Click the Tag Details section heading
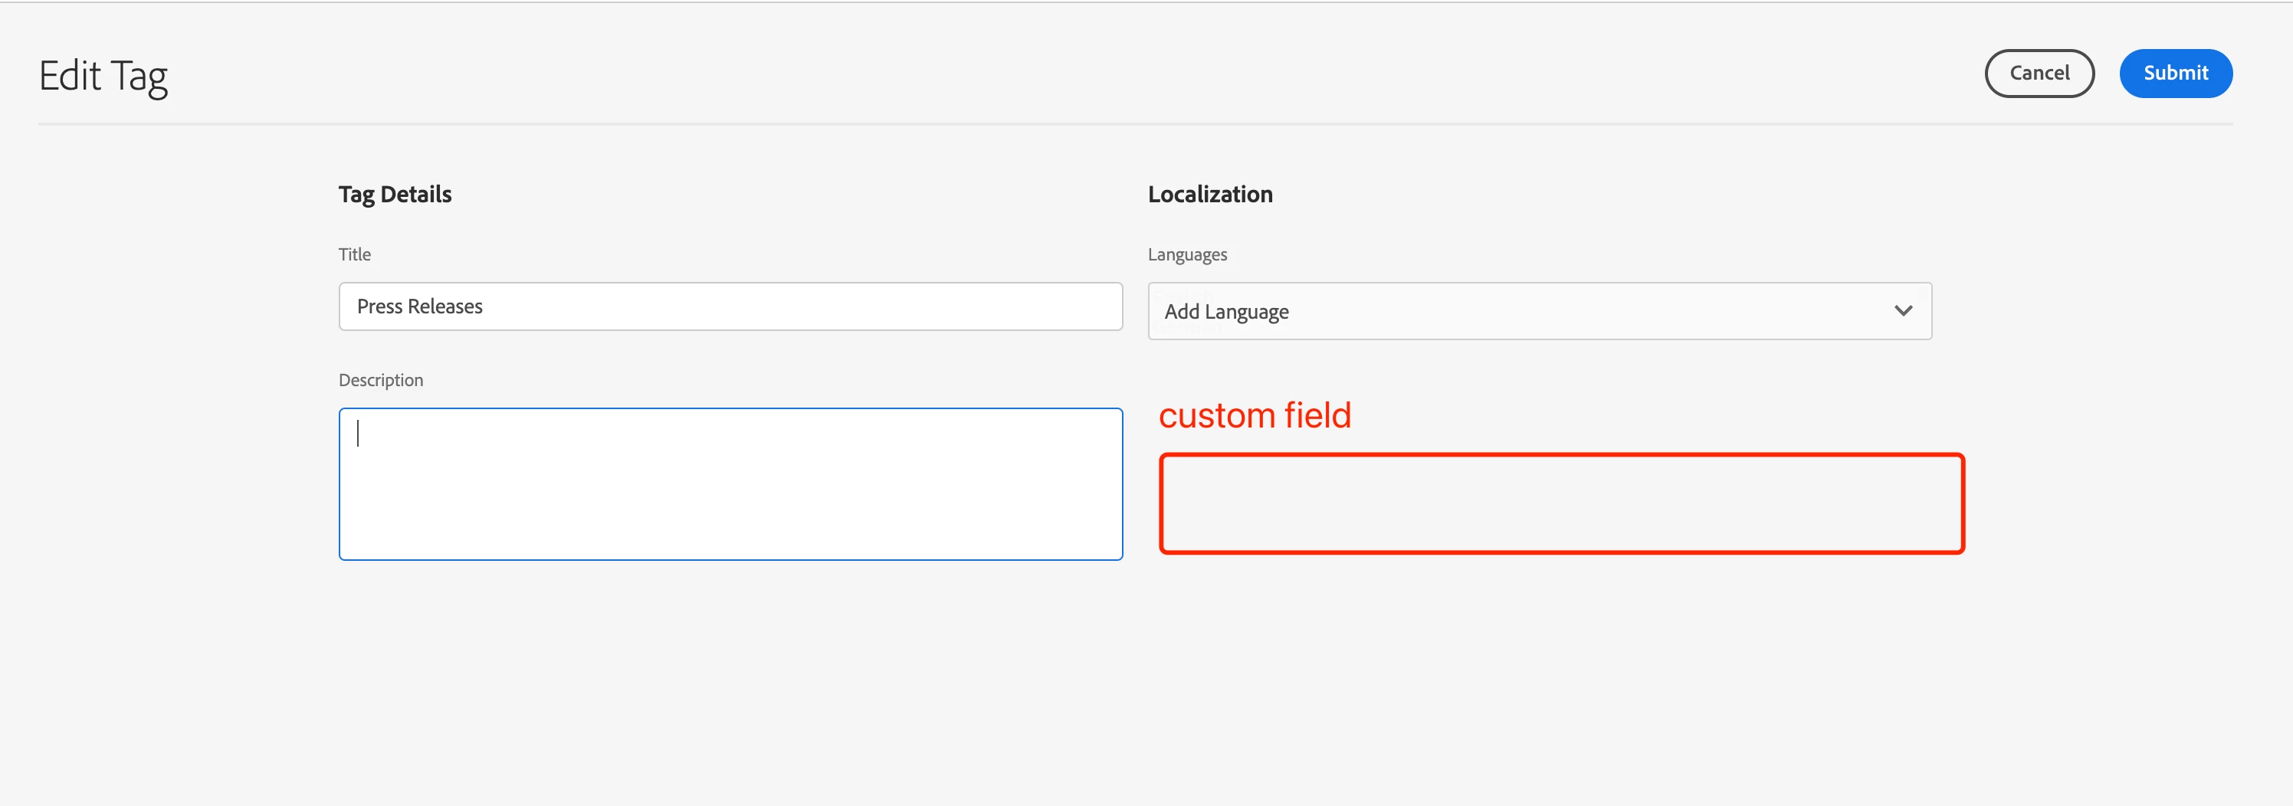This screenshot has height=806, width=2293. (x=395, y=194)
